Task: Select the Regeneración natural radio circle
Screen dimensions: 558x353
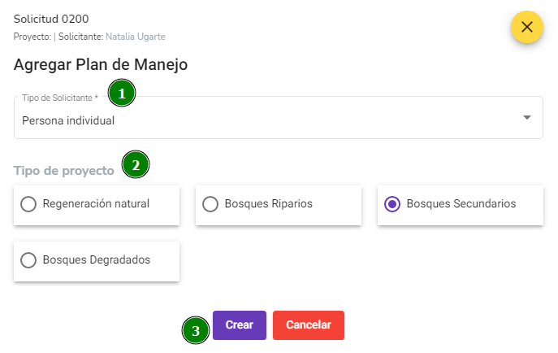Action: point(28,204)
